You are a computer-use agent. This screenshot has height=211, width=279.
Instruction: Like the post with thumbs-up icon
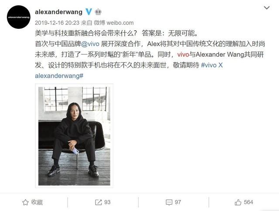coord(238,202)
